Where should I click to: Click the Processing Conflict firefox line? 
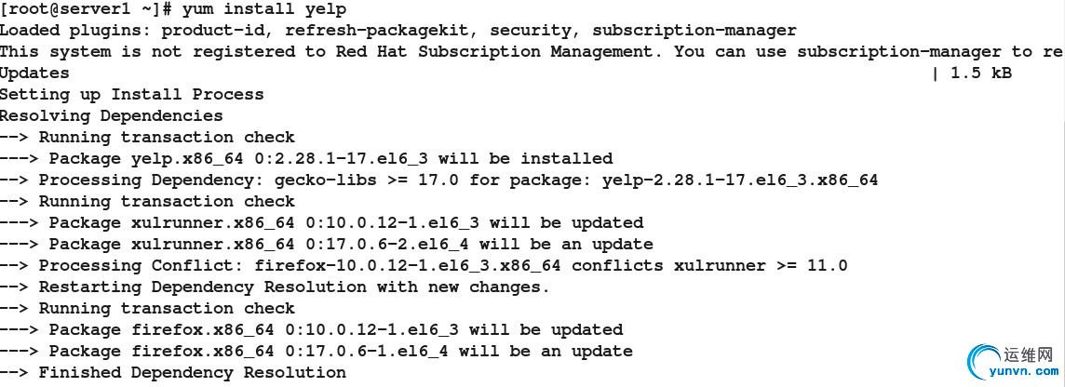[424, 265]
